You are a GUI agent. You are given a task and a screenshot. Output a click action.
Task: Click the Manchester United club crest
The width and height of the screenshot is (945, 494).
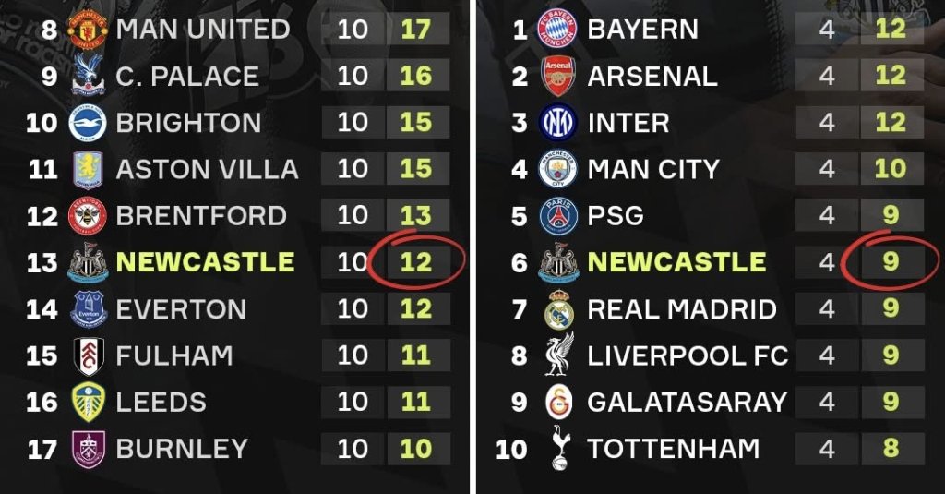pos(89,30)
